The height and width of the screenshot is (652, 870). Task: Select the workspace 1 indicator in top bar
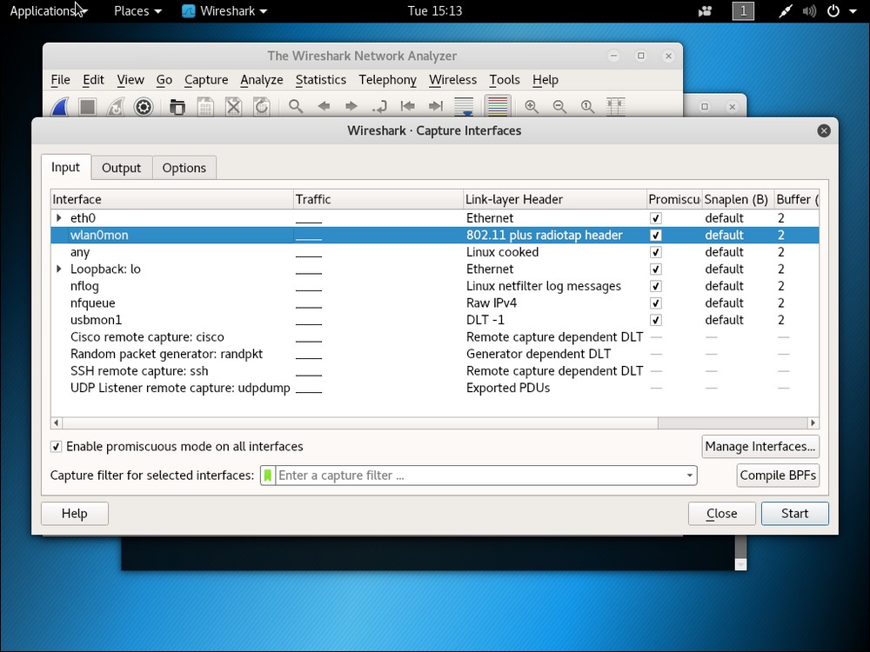tap(743, 11)
